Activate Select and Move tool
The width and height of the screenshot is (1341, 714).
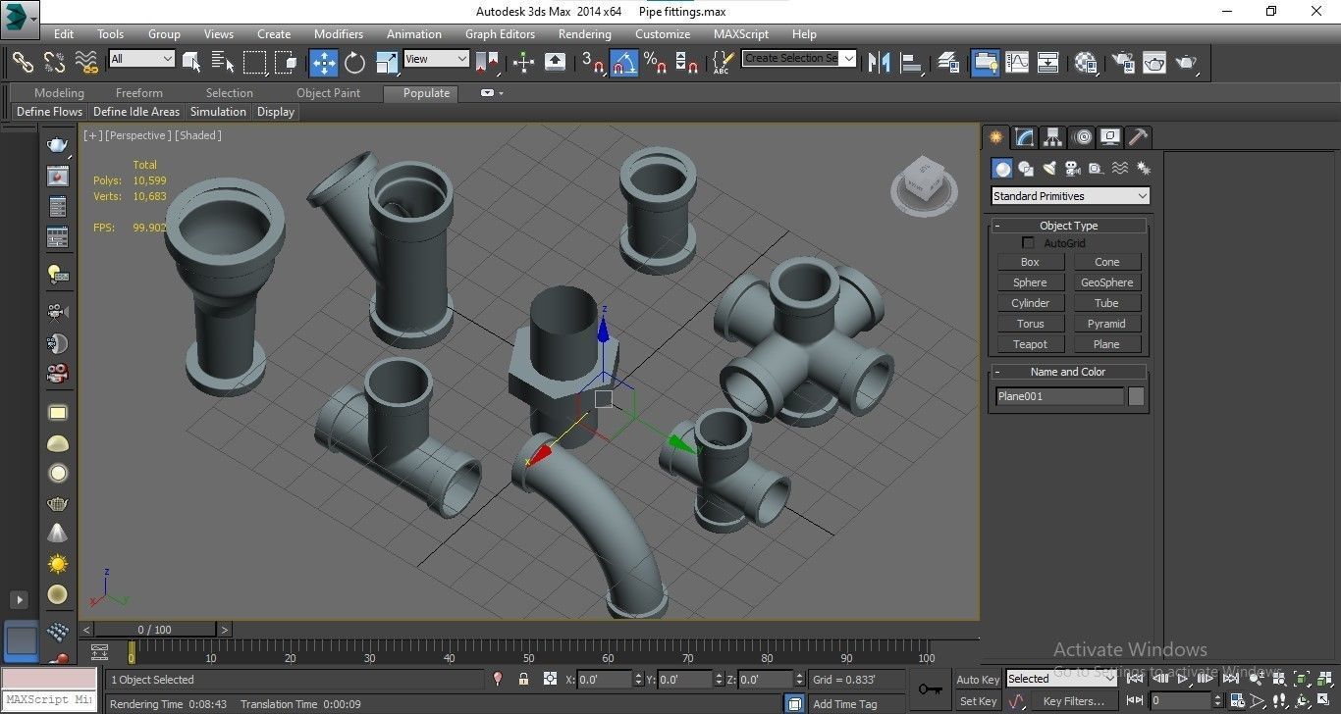point(323,63)
